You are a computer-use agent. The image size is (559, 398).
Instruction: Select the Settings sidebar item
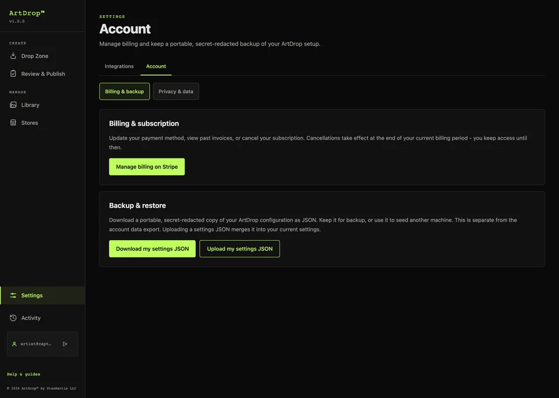pos(43,295)
